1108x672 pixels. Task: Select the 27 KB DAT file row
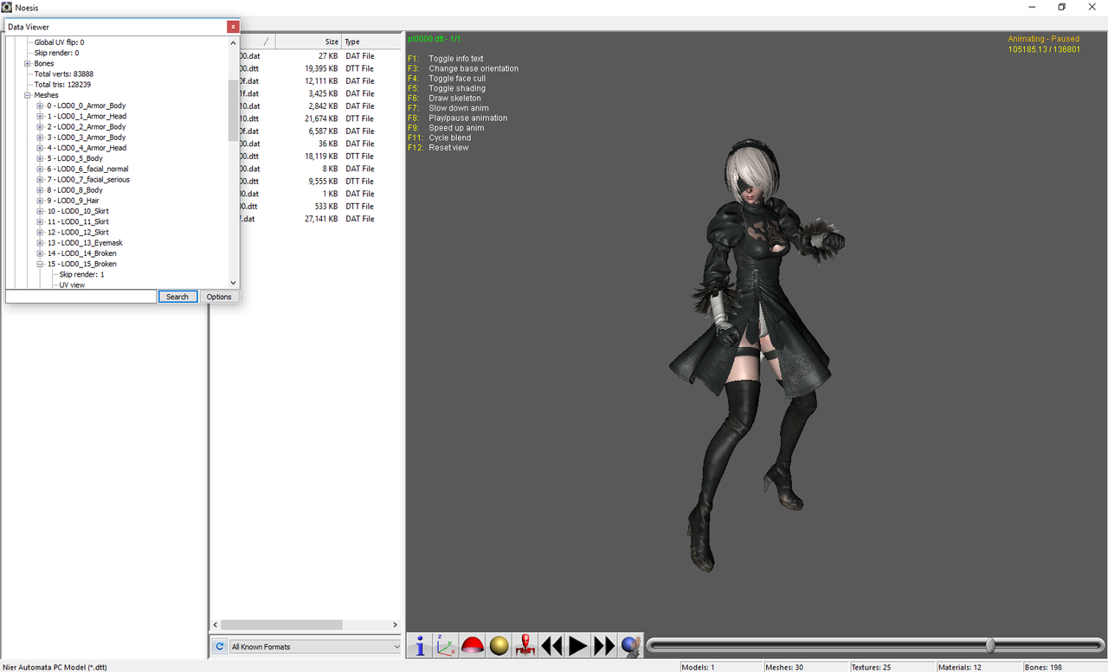click(307, 56)
